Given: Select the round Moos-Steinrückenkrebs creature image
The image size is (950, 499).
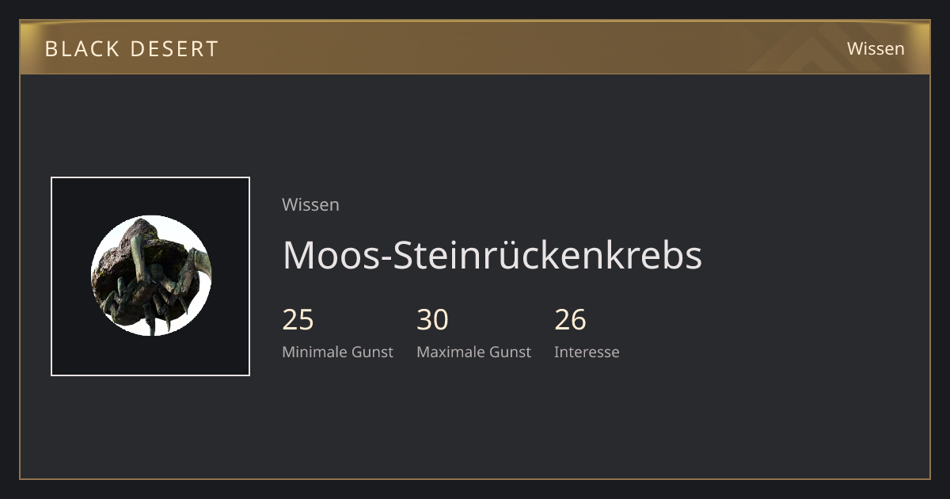Looking at the screenshot, I should [x=150, y=276].
